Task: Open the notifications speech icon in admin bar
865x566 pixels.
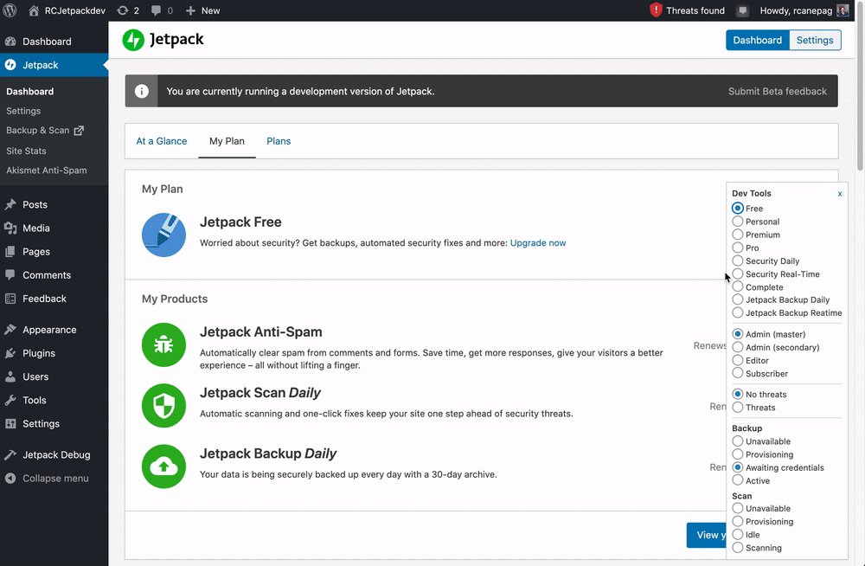Action: (x=742, y=10)
